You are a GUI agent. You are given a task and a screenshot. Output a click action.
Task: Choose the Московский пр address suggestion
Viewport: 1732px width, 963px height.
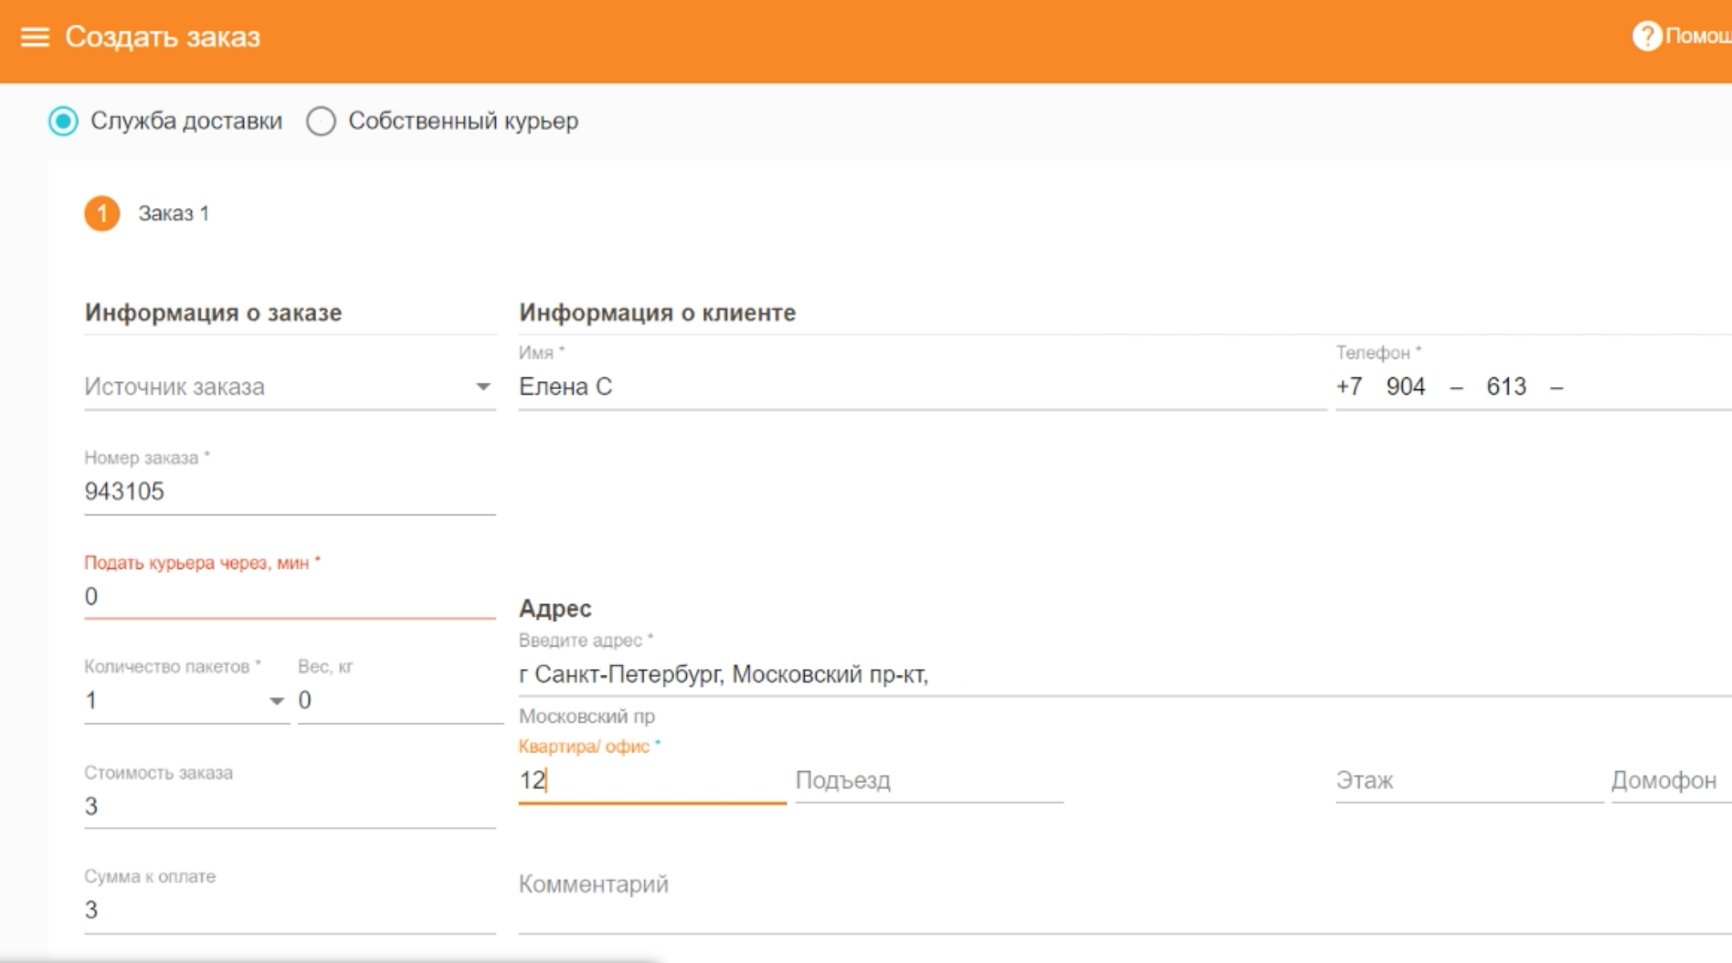(x=586, y=716)
